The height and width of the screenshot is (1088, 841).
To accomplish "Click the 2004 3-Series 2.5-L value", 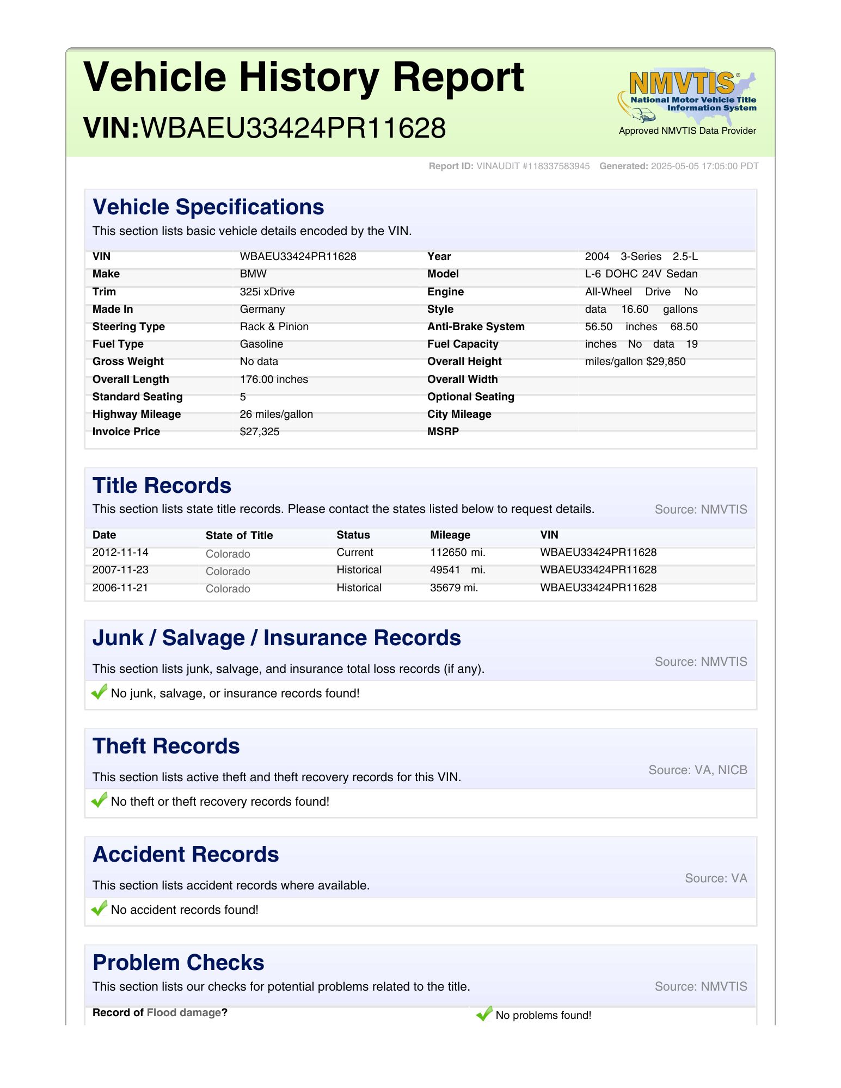I will pos(641,256).
